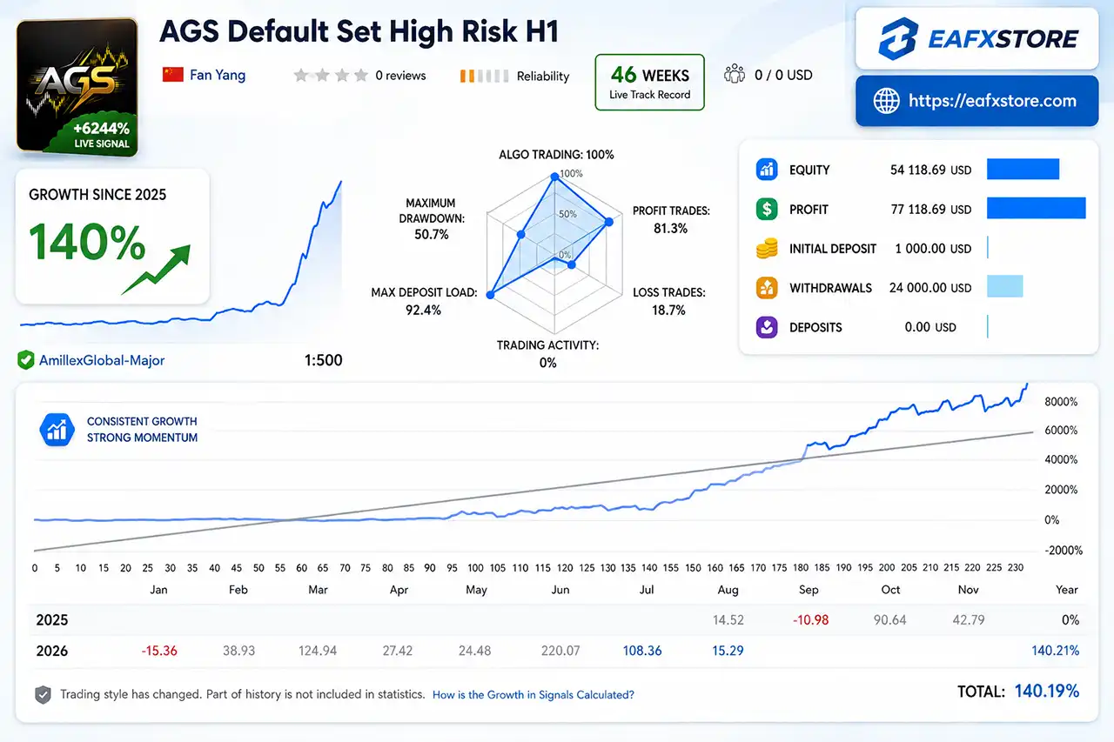The height and width of the screenshot is (742, 1114).
Task: Click the AmillexGlobal-Major broker link
Action: pyautogui.click(x=102, y=360)
